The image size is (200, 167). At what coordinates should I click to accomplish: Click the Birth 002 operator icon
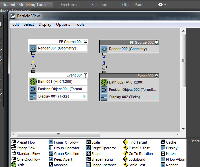click(104, 82)
